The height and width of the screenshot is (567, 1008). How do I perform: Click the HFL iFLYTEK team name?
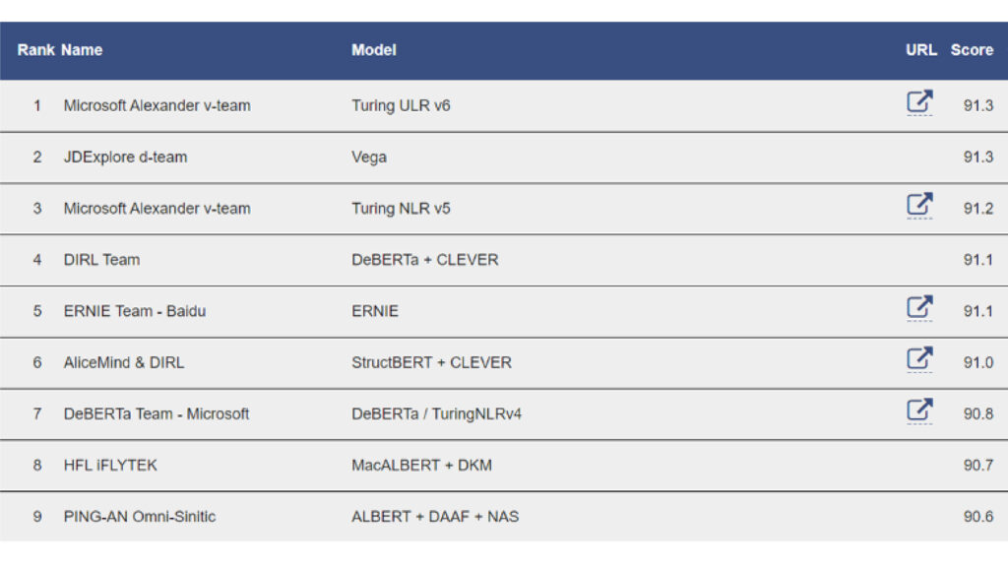tap(110, 466)
